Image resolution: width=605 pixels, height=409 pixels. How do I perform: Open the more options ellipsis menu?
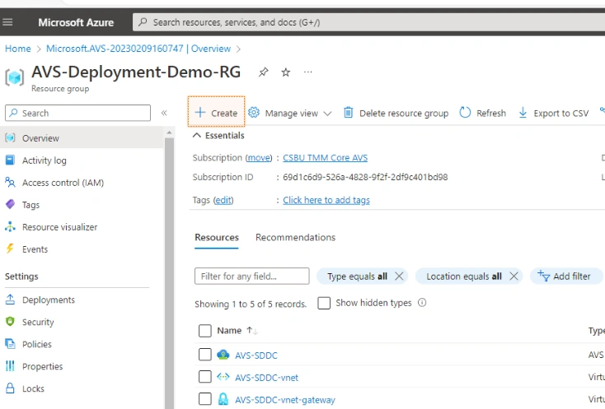(x=308, y=72)
